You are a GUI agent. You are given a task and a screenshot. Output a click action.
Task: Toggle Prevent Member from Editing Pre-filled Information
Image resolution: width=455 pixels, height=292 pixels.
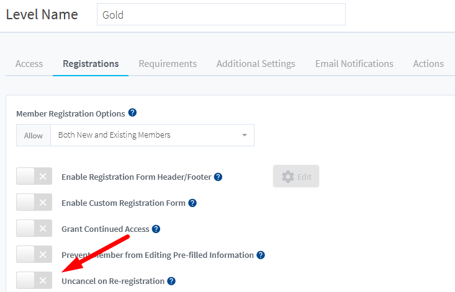point(34,255)
